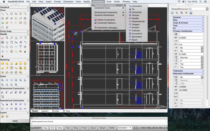
Task: Create a Cone solid from Modeling palette
Action: 12,63
